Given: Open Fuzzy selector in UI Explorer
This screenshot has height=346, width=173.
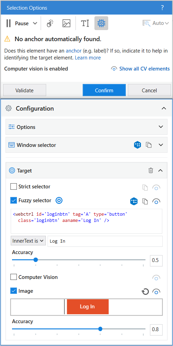Looking at the screenshot, I should pyautogui.click(x=134, y=201).
